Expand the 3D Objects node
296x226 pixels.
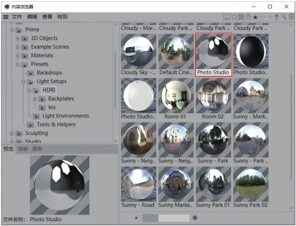click(18, 38)
